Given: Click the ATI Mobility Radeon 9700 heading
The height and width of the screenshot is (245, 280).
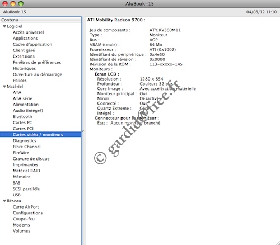Looking at the screenshot, I should pos(116,20).
